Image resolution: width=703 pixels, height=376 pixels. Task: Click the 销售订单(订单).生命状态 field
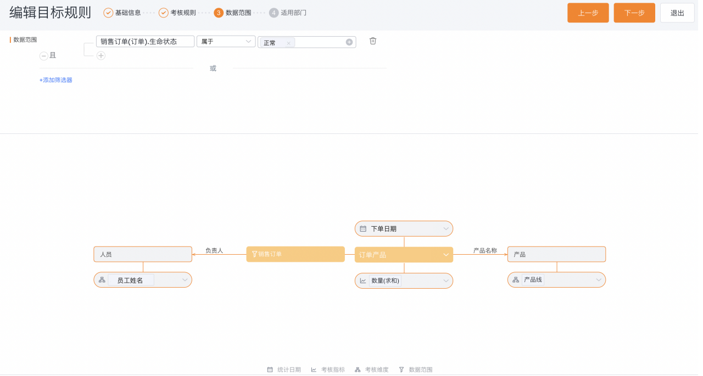(x=145, y=42)
